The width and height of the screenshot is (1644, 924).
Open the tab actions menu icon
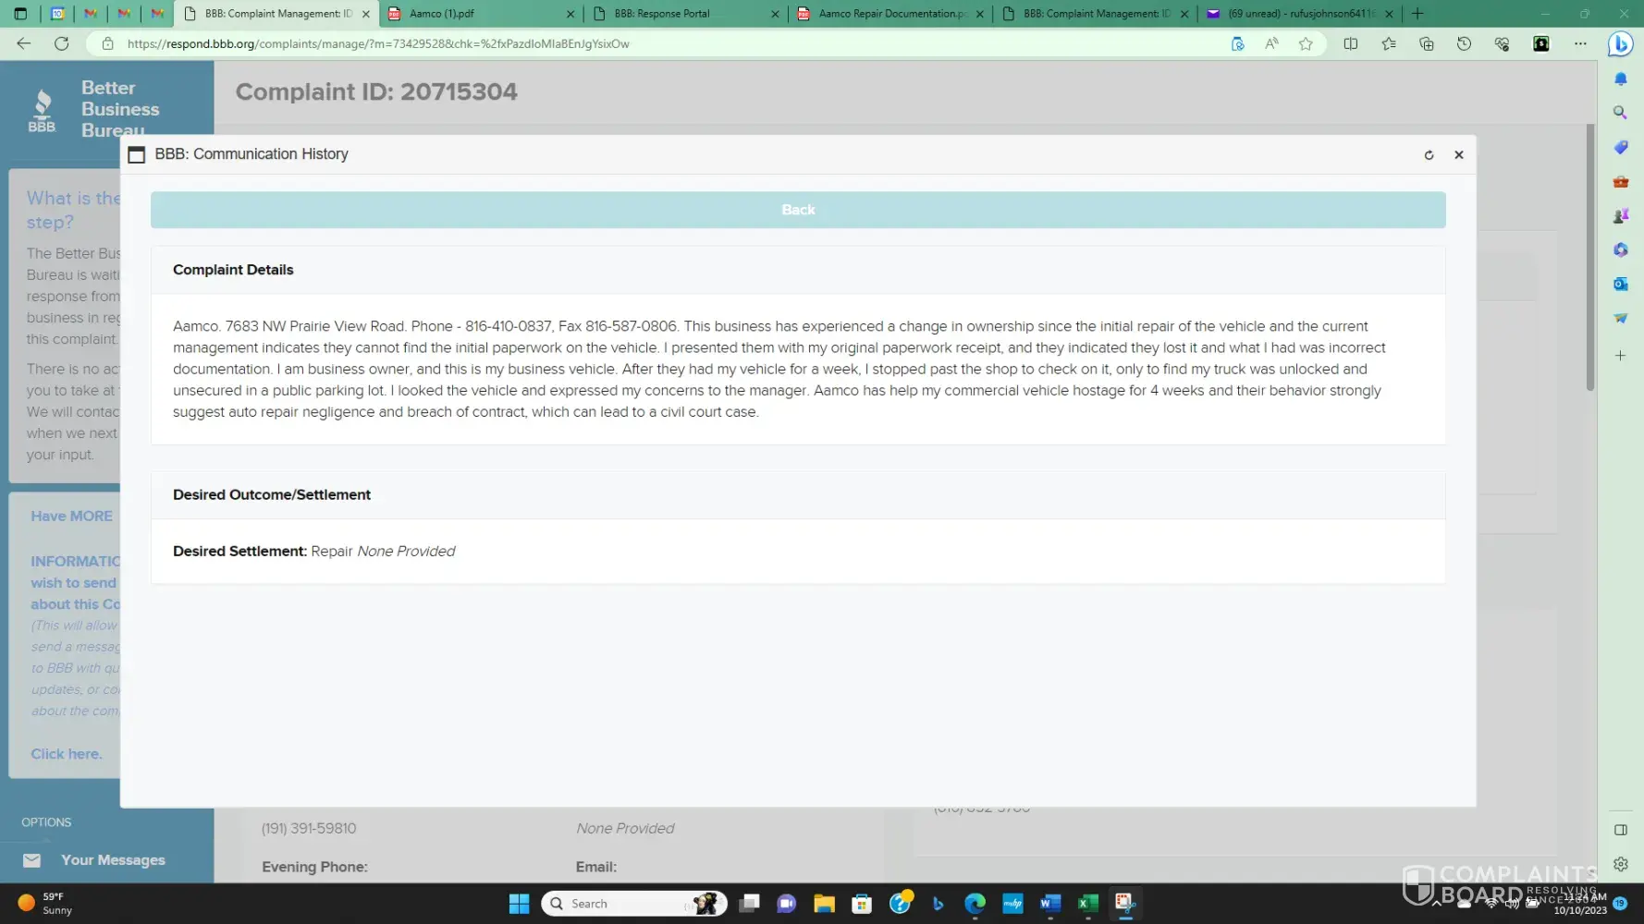[20, 14]
